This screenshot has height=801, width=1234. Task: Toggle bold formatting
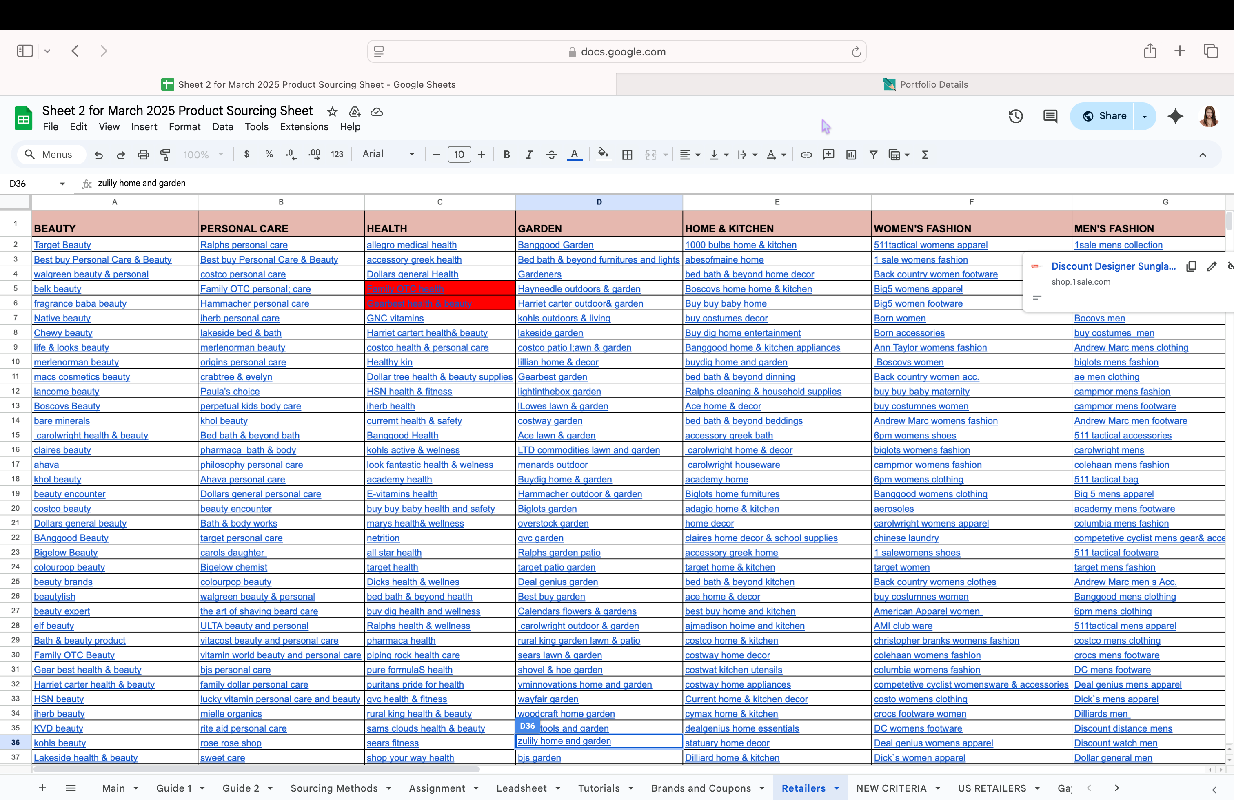(506, 155)
